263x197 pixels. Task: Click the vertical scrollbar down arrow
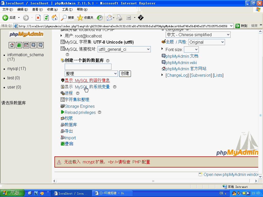coord(260,176)
